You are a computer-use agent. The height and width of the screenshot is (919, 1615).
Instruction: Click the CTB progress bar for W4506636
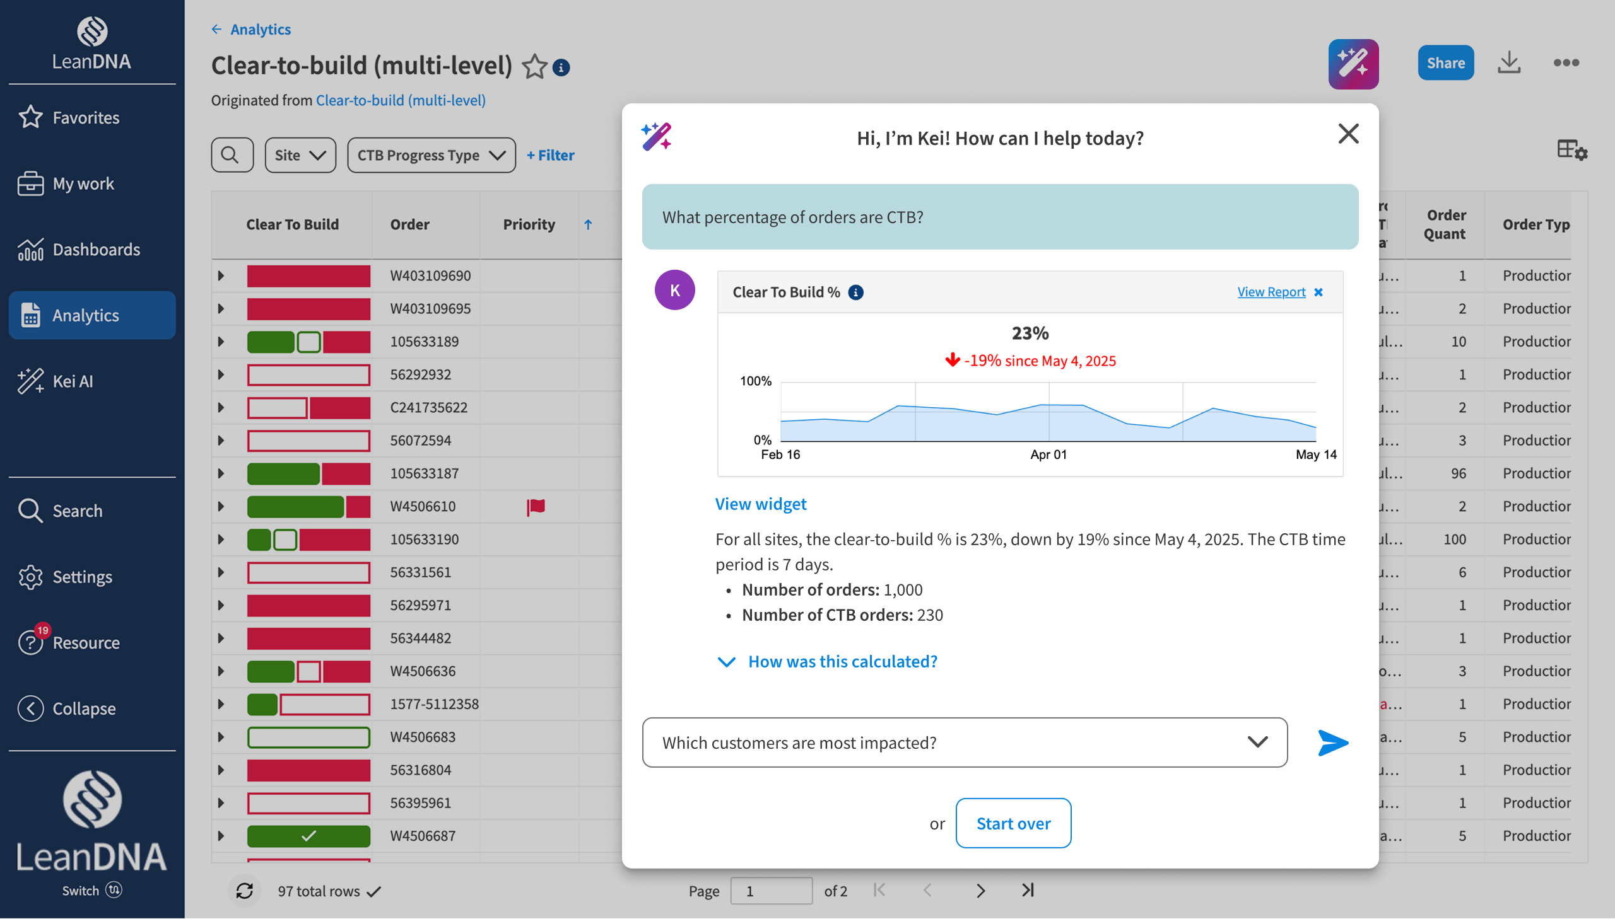click(308, 671)
